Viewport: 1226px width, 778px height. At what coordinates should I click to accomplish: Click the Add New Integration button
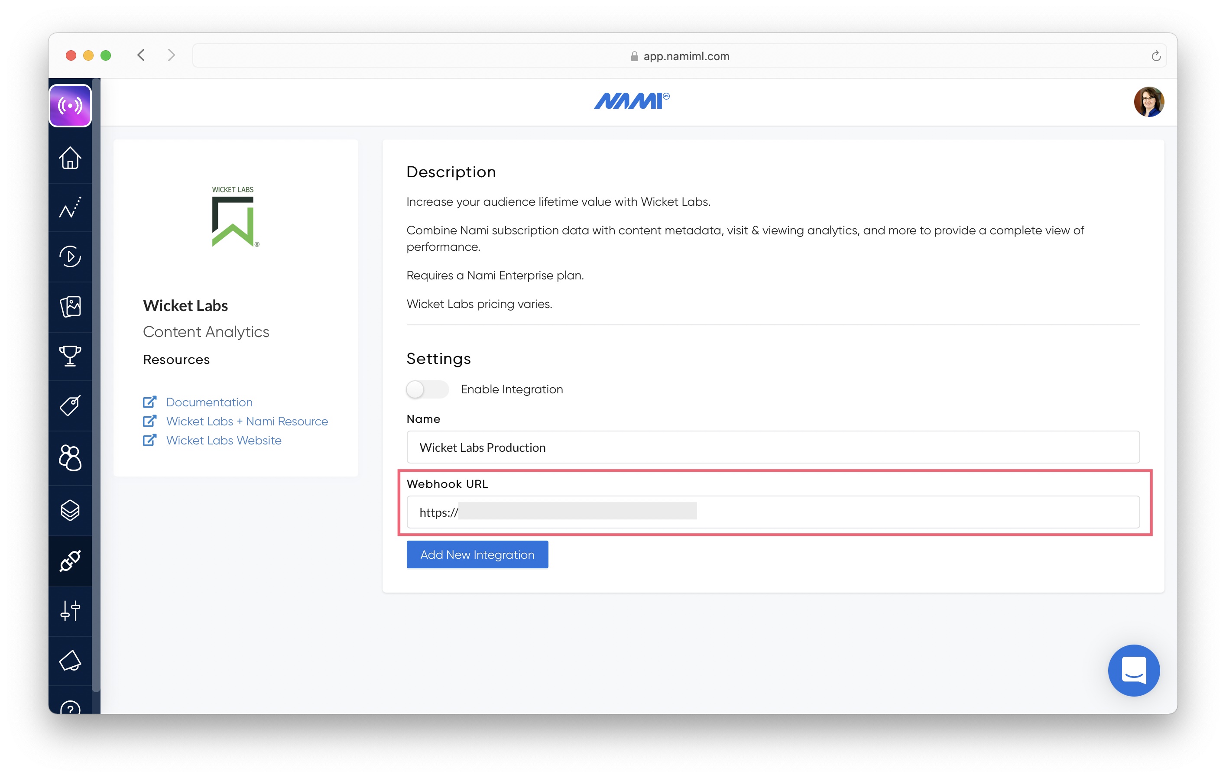tap(477, 554)
